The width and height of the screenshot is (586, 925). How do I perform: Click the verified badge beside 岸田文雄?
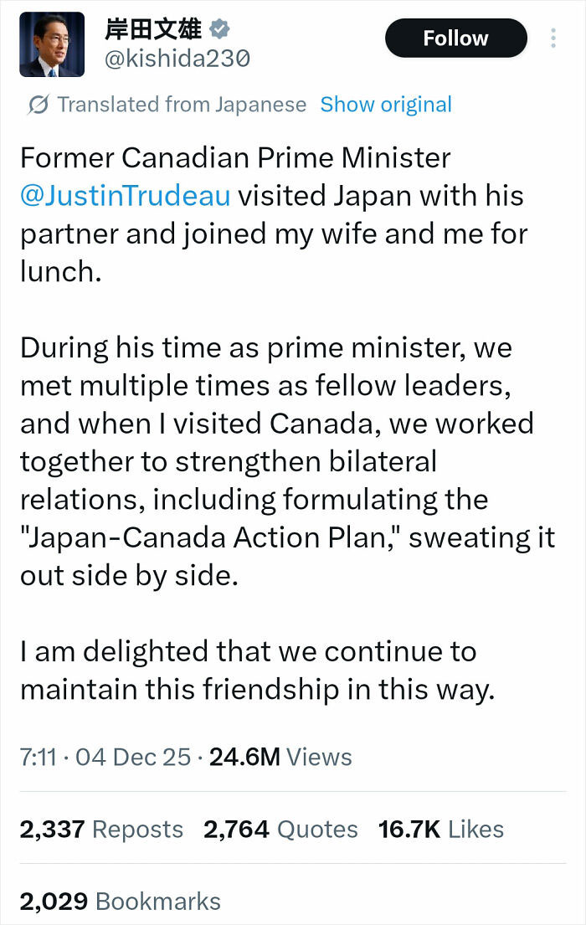(219, 30)
